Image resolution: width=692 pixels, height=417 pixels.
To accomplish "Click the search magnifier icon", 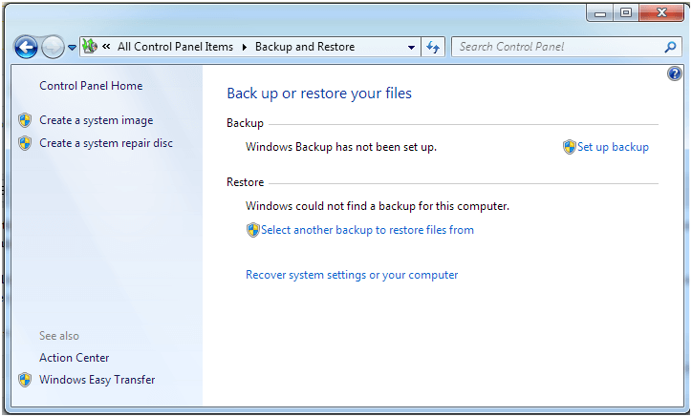I will click(670, 47).
